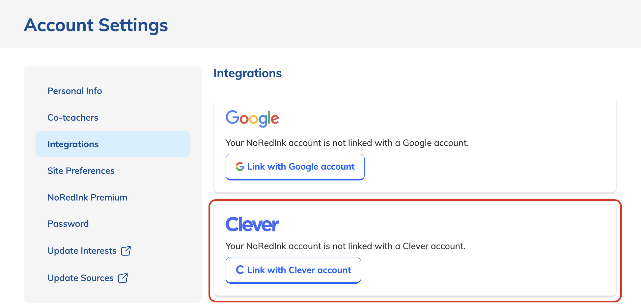Open the Password settings section
The image size is (641, 307).
(x=68, y=224)
